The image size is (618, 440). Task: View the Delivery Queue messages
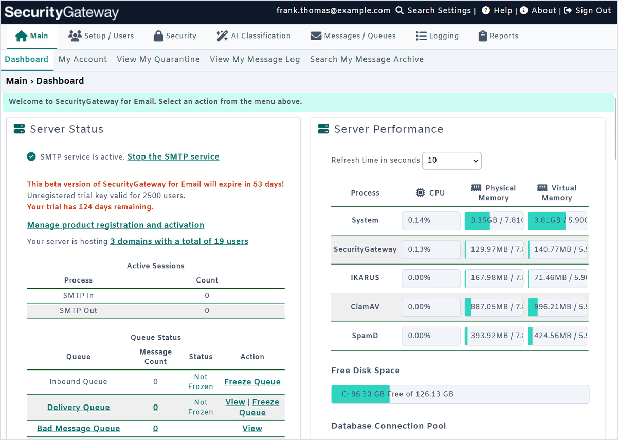(235, 402)
